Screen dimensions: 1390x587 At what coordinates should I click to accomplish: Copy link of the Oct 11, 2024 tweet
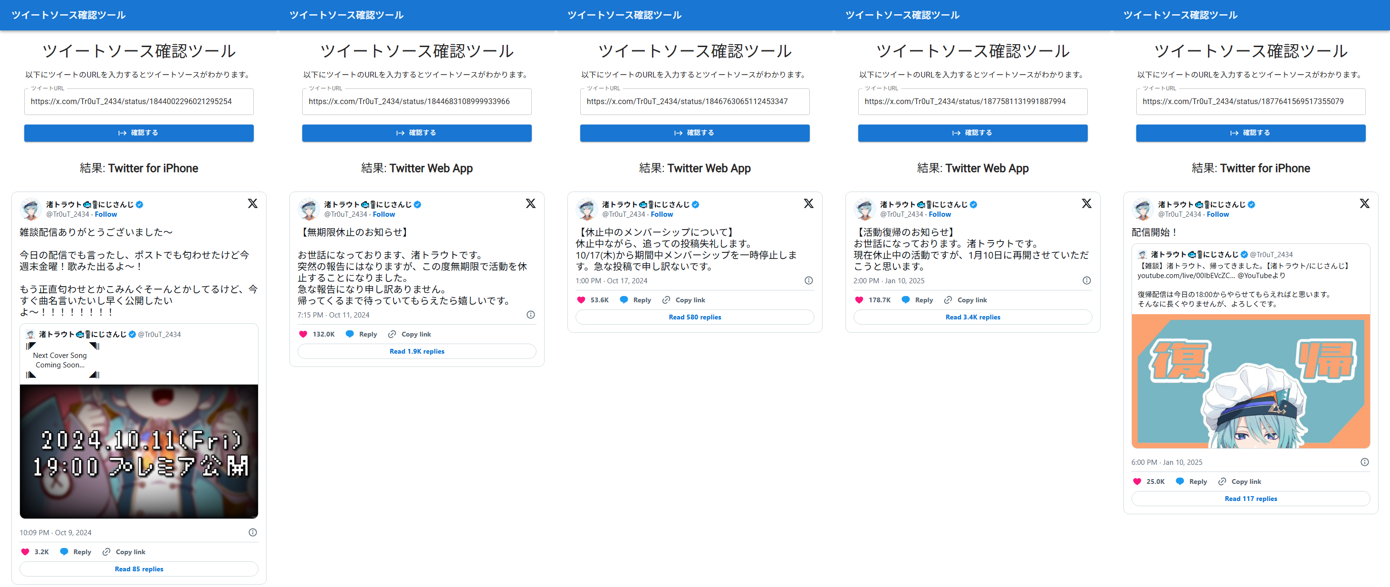pos(410,335)
